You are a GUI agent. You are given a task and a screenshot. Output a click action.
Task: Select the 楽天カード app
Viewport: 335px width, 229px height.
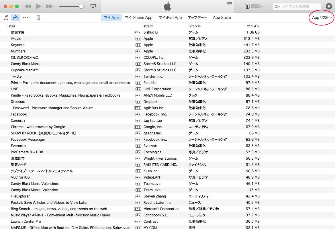pyautogui.click(x=19, y=165)
